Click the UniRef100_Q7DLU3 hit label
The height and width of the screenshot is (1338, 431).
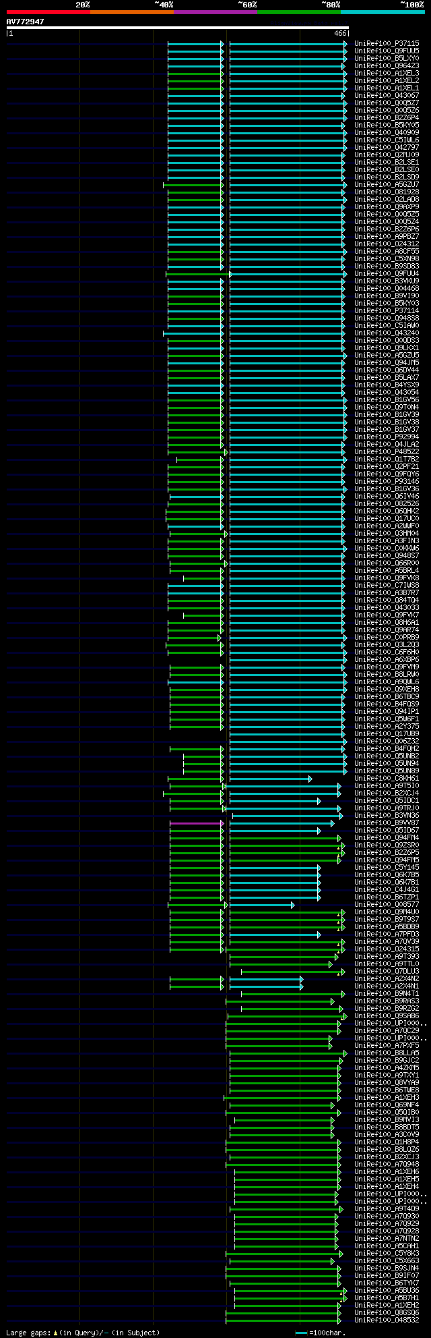[x=387, y=972]
